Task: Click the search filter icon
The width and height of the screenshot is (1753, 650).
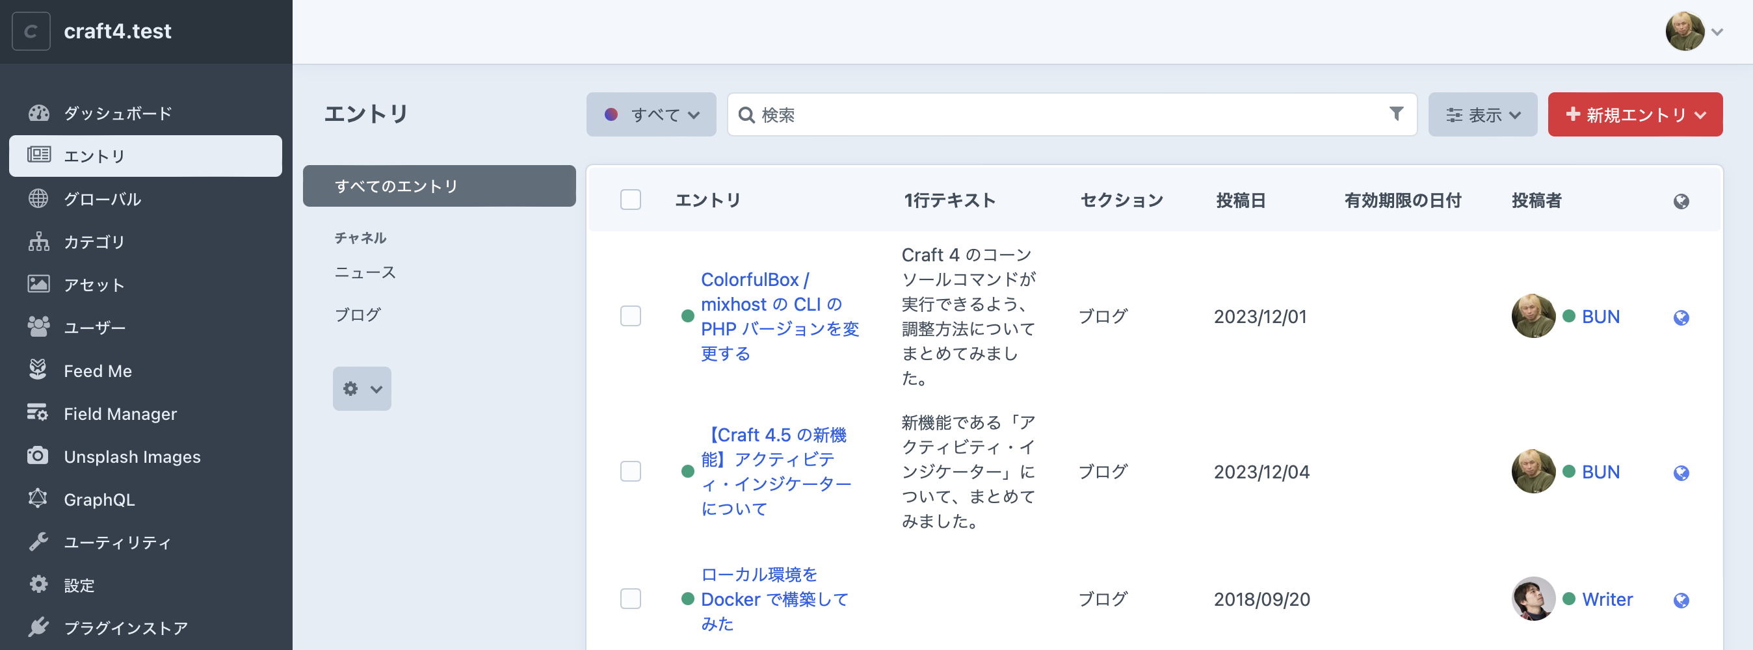Action: pos(1396,114)
